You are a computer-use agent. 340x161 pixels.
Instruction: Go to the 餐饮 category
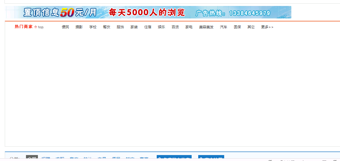click(x=107, y=27)
